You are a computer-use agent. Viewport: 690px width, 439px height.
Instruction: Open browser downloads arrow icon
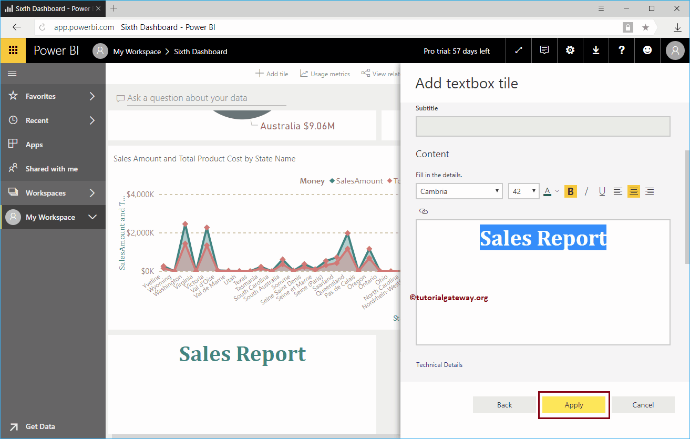pos(678,27)
